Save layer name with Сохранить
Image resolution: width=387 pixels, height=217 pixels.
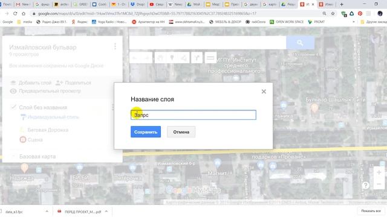click(146, 132)
